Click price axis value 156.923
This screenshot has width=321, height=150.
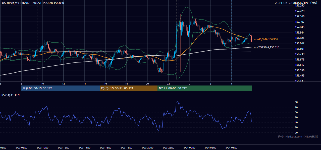pyautogui.click(x=299, y=38)
